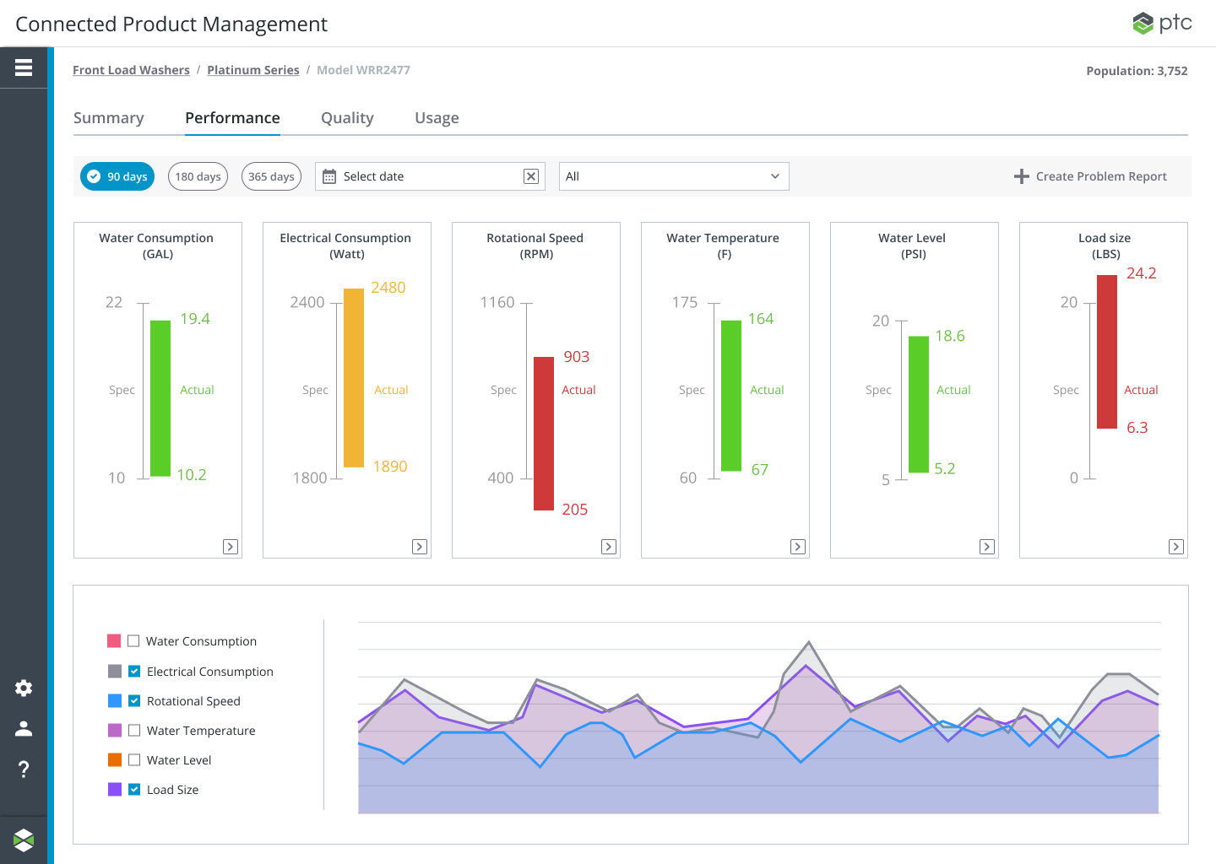This screenshot has height=864, width=1216.
Task: Click plus icon for Create Problem Report
Action: (x=1021, y=176)
